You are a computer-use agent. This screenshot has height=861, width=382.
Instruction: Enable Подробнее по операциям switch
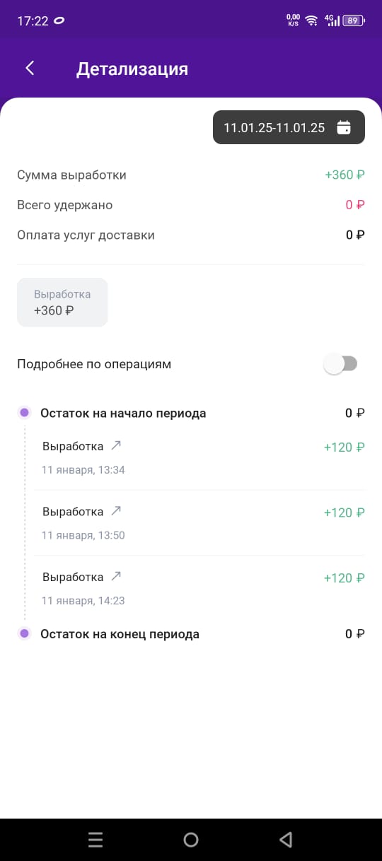[340, 364]
